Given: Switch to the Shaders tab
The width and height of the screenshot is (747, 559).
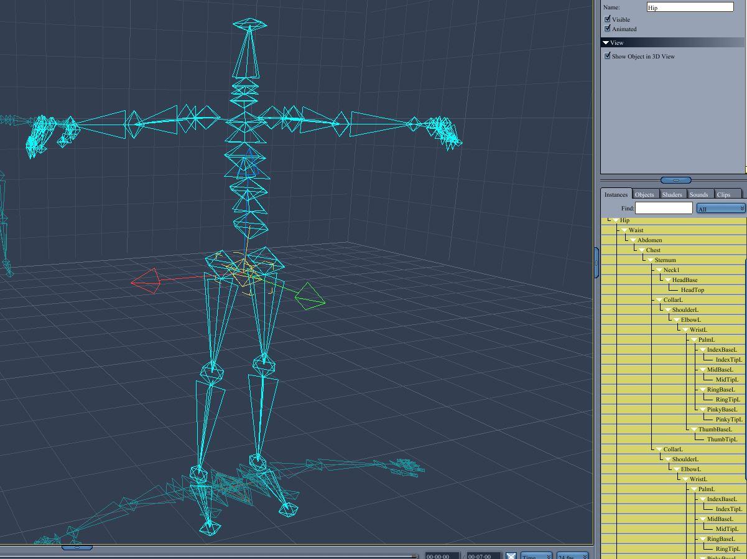Looking at the screenshot, I should click(x=672, y=194).
